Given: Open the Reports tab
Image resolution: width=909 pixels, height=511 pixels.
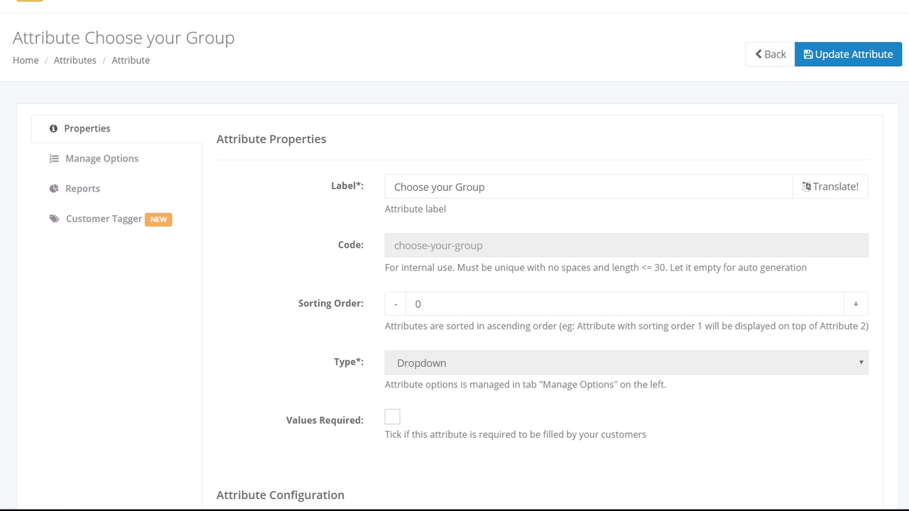Looking at the screenshot, I should (x=82, y=188).
